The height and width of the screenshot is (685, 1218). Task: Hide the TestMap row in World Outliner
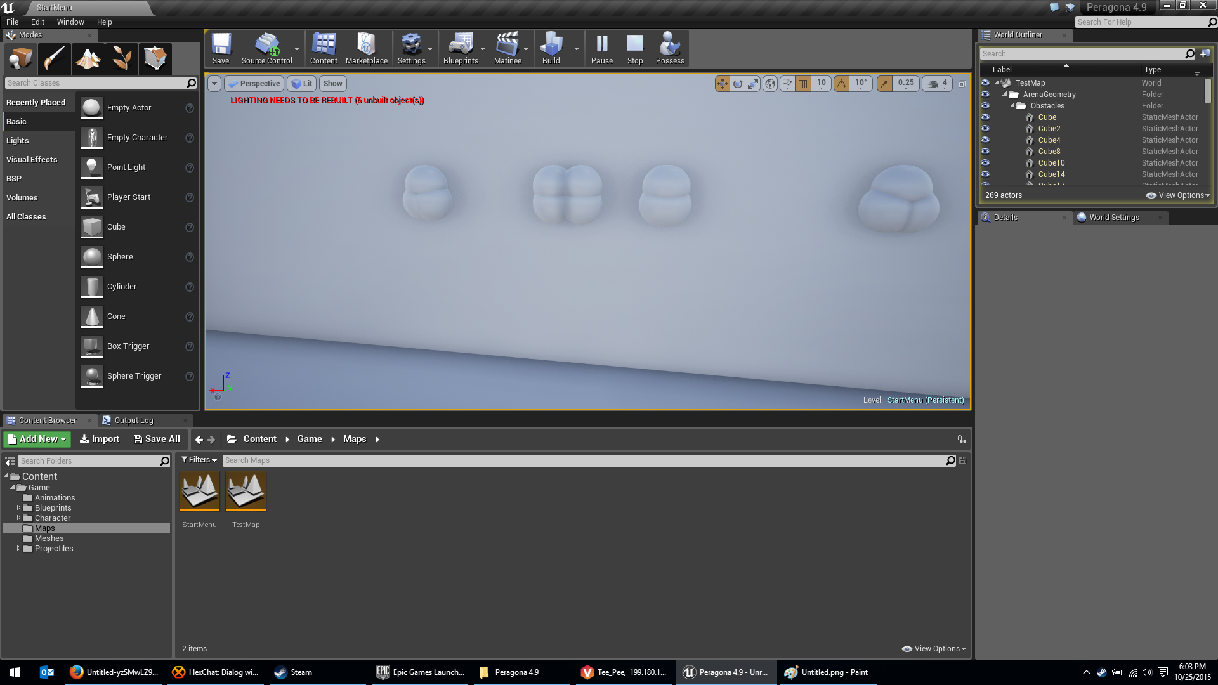985,82
